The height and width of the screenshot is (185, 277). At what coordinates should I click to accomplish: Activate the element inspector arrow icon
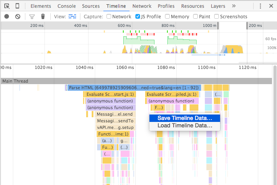(7, 6)
